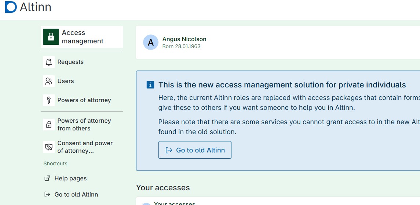Click the Requests bell icon

[49, 62]
